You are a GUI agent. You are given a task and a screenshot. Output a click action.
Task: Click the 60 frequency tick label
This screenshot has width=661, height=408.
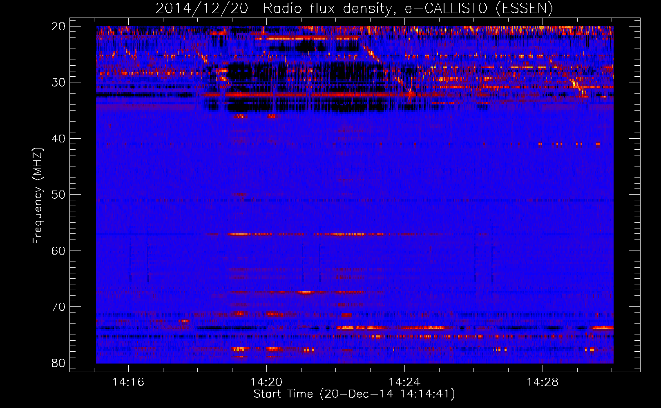pos(58,251)
